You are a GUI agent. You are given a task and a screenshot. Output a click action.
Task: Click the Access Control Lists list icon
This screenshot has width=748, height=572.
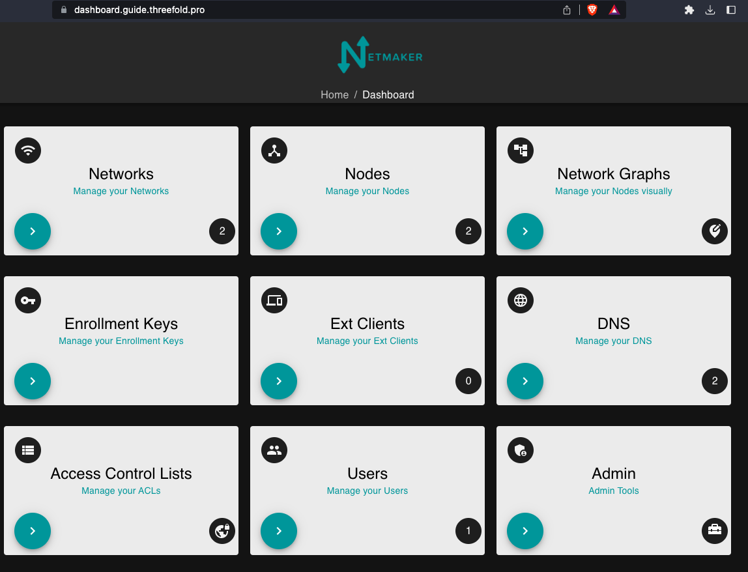(x=28, y=450)
